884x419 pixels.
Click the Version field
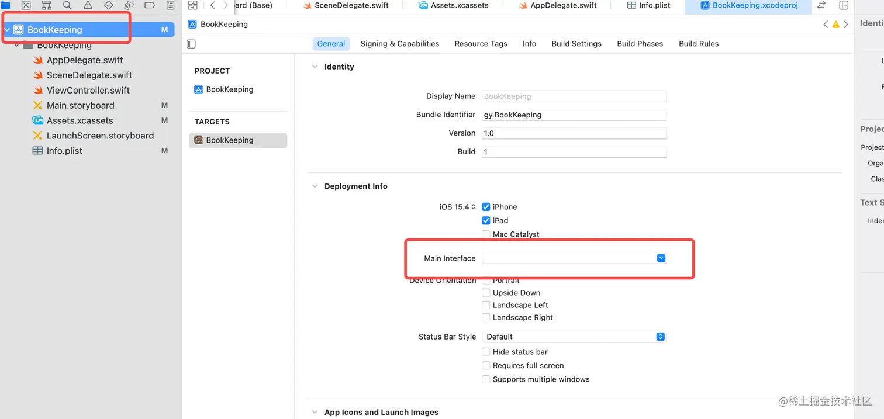click(574, 133)
